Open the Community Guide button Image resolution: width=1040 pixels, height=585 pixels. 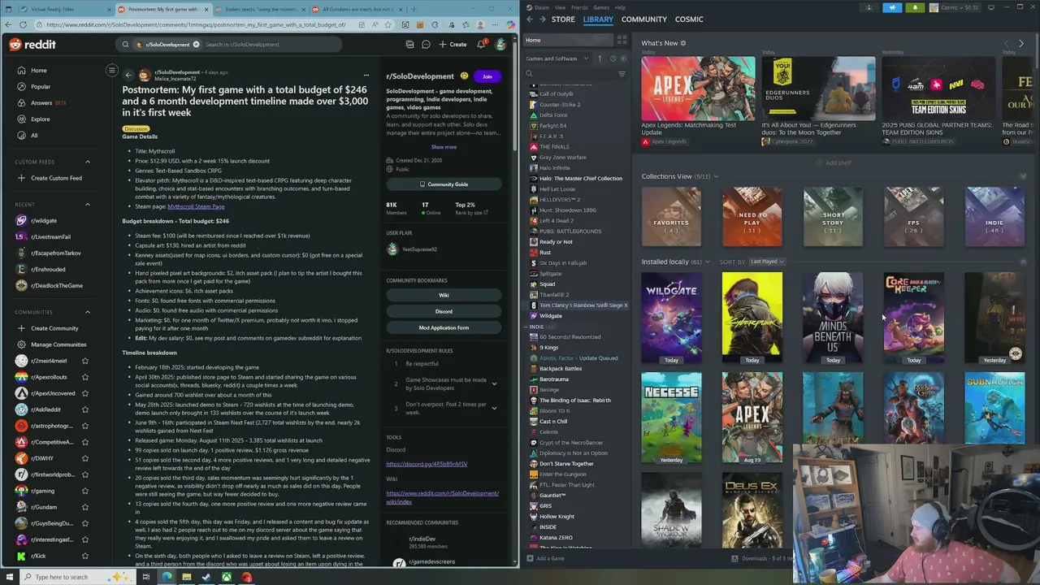click(444, 184)
